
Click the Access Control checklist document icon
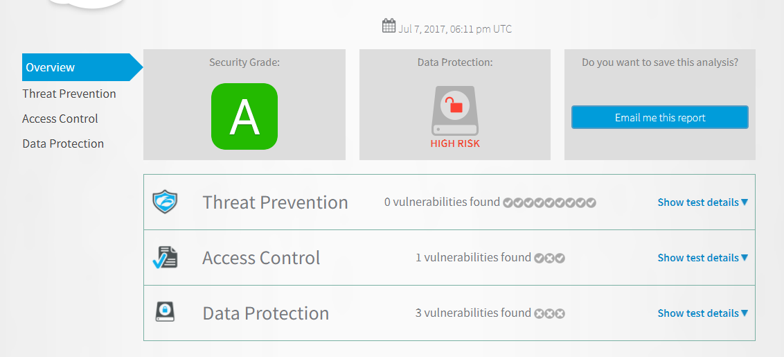pyautogui.click(x=165, y=257)
